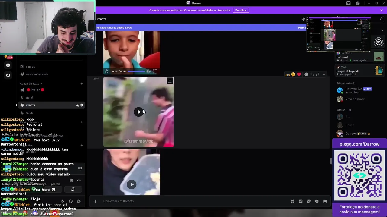Click the stream preview thumbnail

tap(339, 34)
